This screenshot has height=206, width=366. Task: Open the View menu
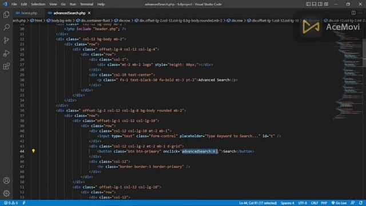(x=53, y=4)
